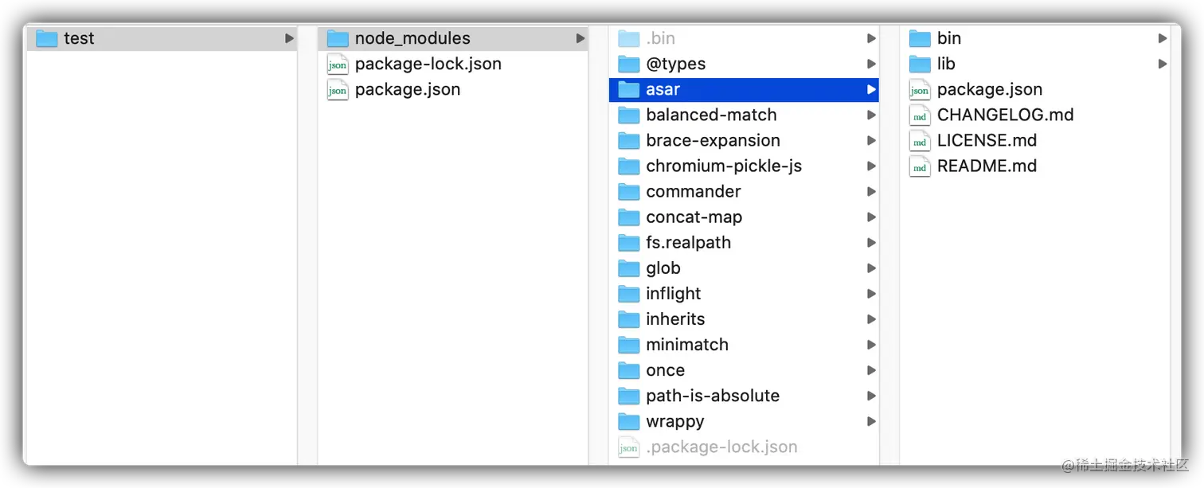Click the test folder icon
The width and height of the screenshot is (1204, 488).
(x=47, y=38)
